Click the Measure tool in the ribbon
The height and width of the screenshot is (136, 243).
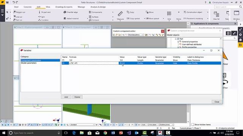(x=120, y=15)
